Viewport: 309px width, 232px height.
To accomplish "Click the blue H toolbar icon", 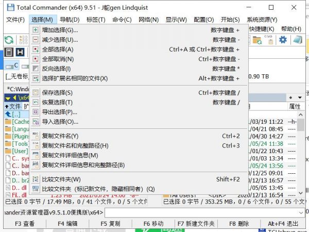I will (20, 52).
